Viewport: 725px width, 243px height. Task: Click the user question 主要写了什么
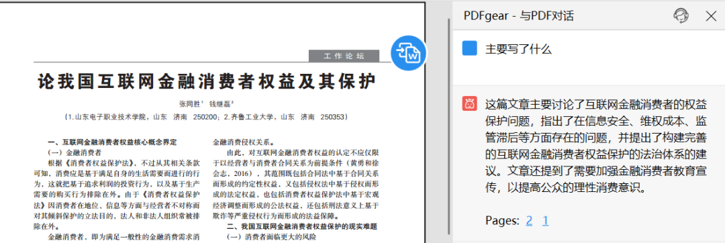tap(518, 49)
